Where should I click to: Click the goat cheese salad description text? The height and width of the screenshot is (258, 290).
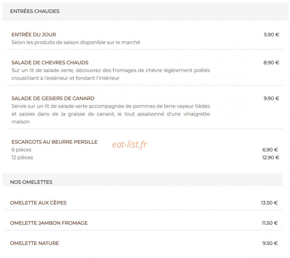pos(111,74)
